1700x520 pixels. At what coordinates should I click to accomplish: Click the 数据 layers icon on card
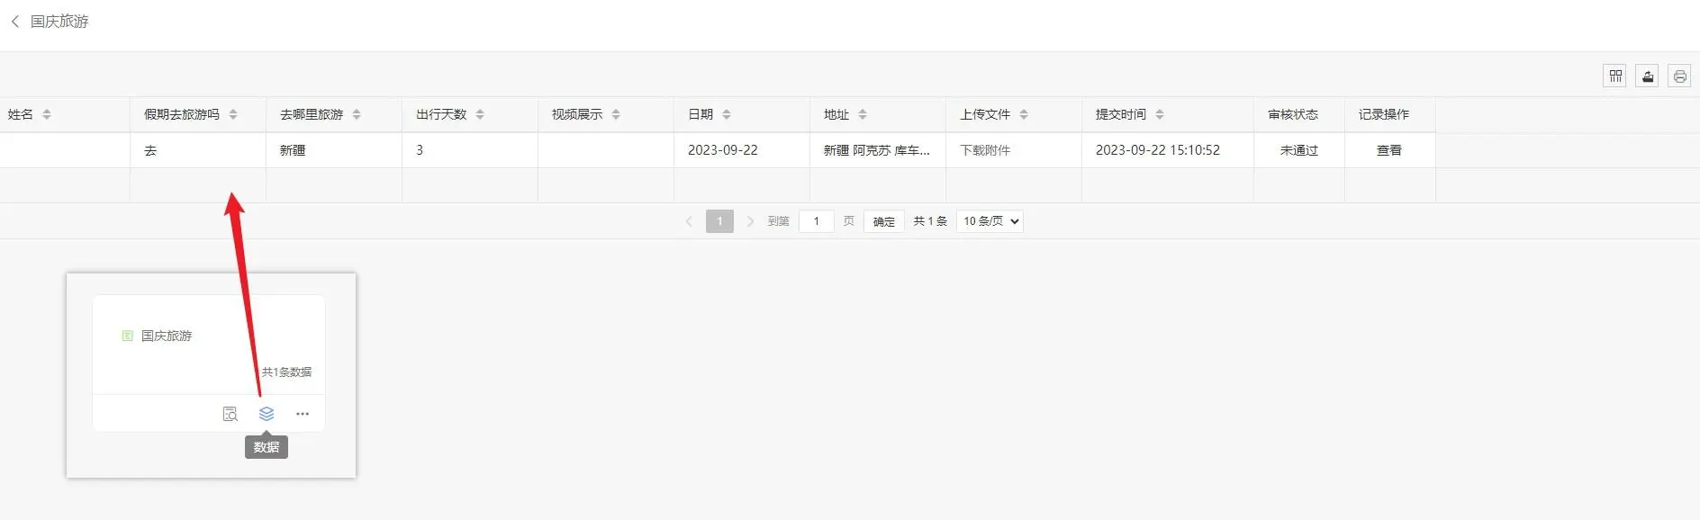tap(267, 414)
